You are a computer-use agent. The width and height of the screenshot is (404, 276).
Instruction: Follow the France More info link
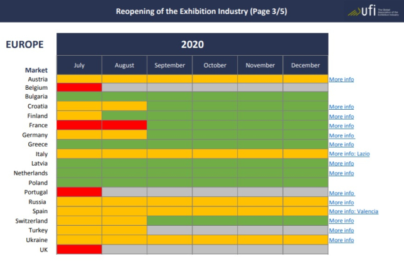point(341,125)
